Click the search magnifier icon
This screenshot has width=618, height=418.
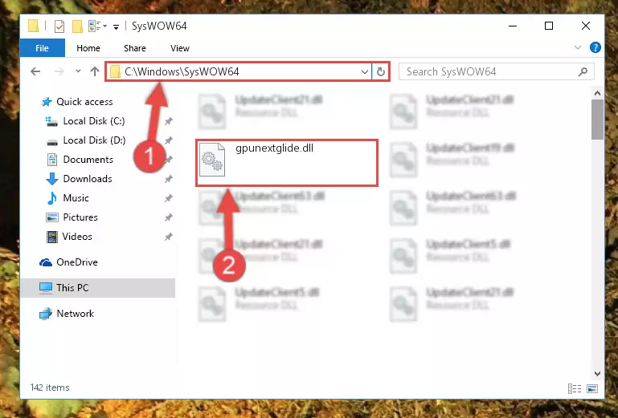tap(583, 71)
